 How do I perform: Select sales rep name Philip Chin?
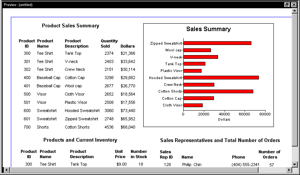[x=192, y=165]
